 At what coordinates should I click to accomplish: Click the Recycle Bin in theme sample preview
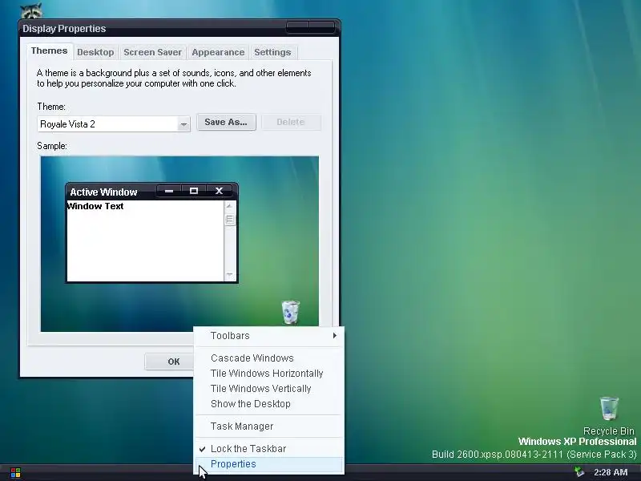pyautogui.click(x=291, y=312)
